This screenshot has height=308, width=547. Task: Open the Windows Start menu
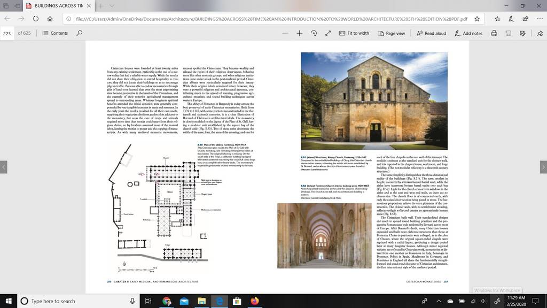pyautogui.click(x=9, y=301)
